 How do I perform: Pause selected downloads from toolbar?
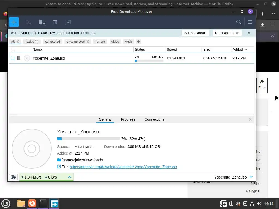(42, 22)
